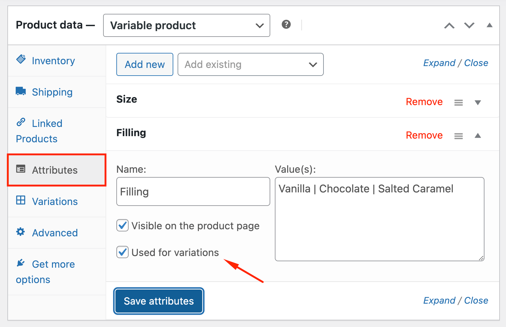Screen dimensions: 506x327
Task: Move the Product data panel down
Action: point(469,26)
